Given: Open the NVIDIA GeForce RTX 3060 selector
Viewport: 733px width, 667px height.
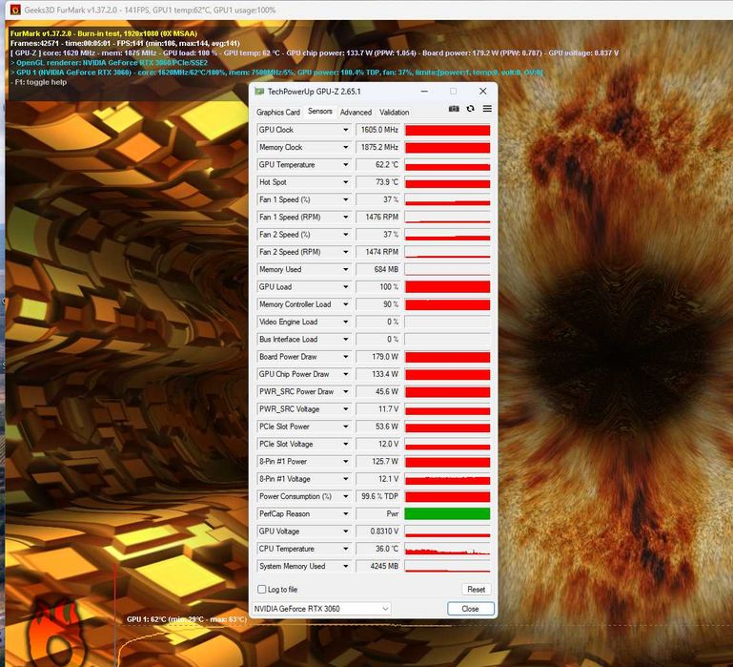Looking at the screenshot, I should [x=321, y=609].
